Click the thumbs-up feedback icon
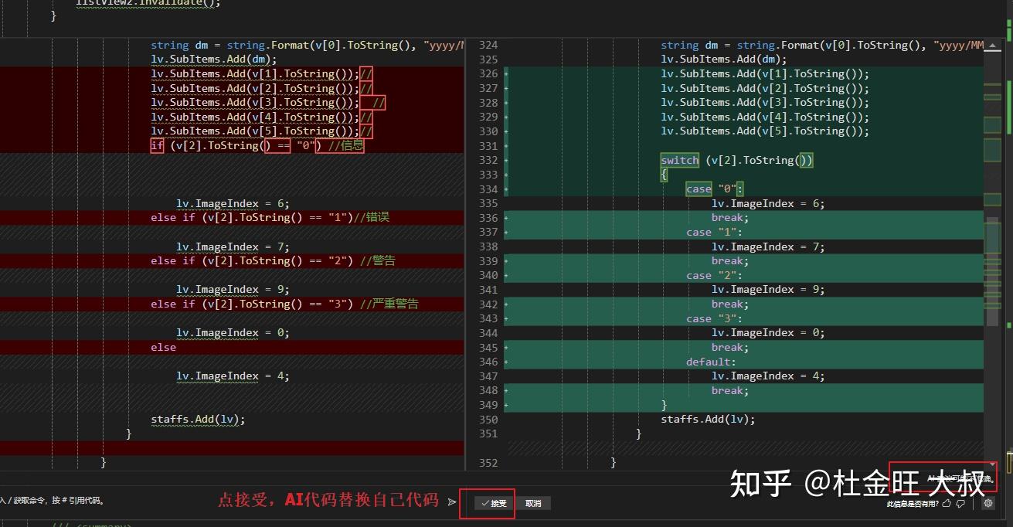Screen dimensions: 1013x527 947,504
